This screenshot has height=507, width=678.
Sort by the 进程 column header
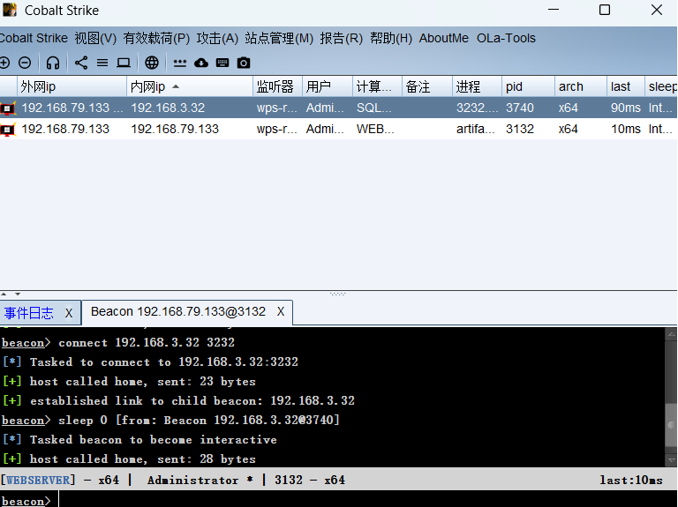coord(478,86)
